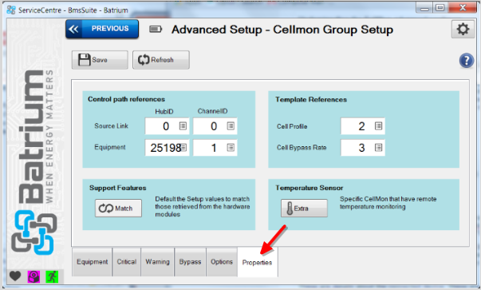481x290 pixels.
Task: Open the Equipment ChannelID picker icon
Action: (231, 148)
